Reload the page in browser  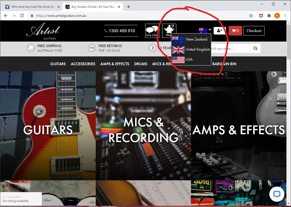pyautogui.click(x=22, y=16)
